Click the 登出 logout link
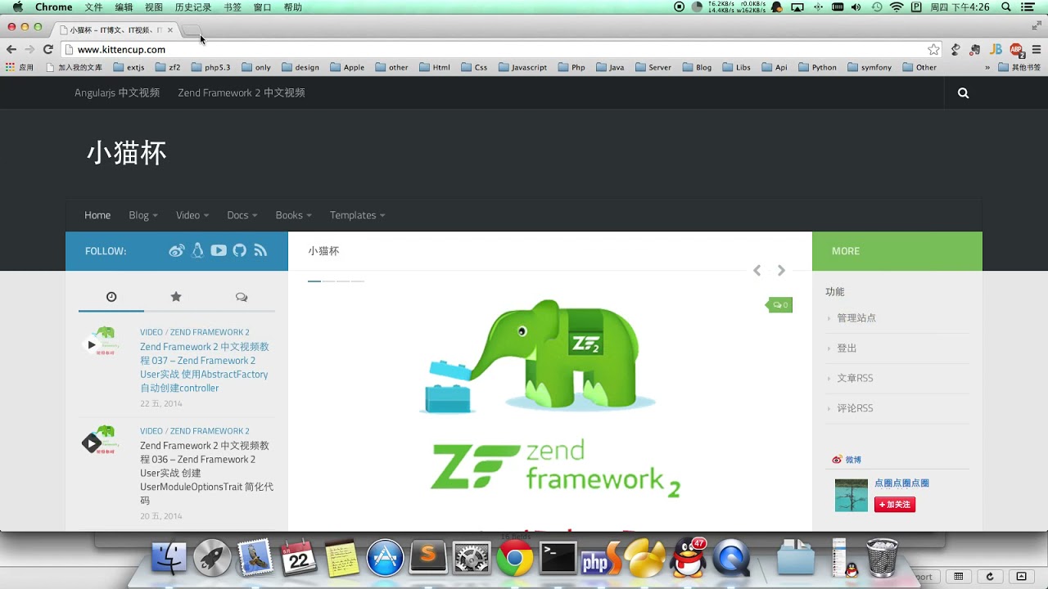Viewport: 1048px width, 589px height. (847, 348)
